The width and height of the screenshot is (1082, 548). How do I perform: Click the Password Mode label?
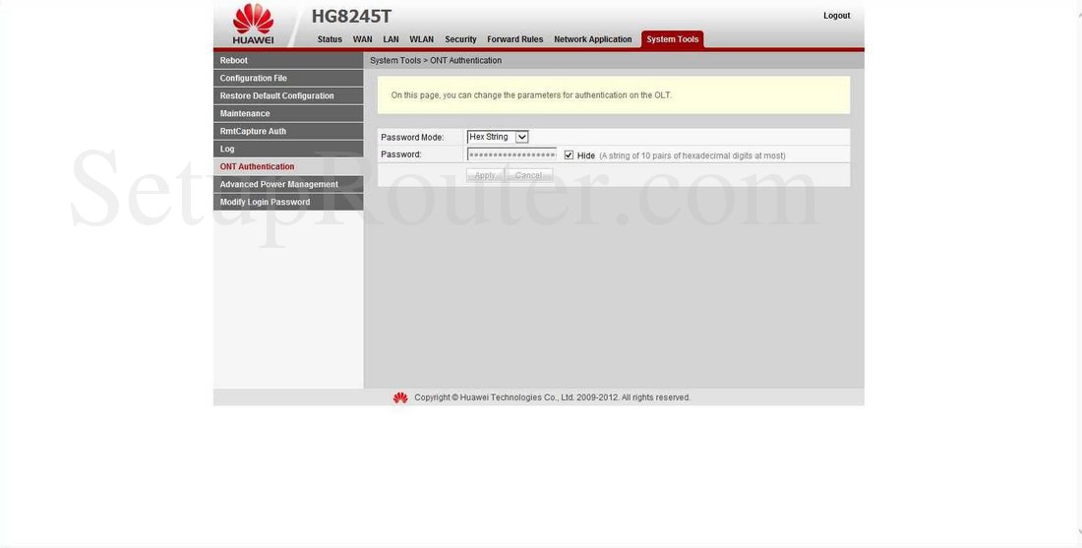412,138
